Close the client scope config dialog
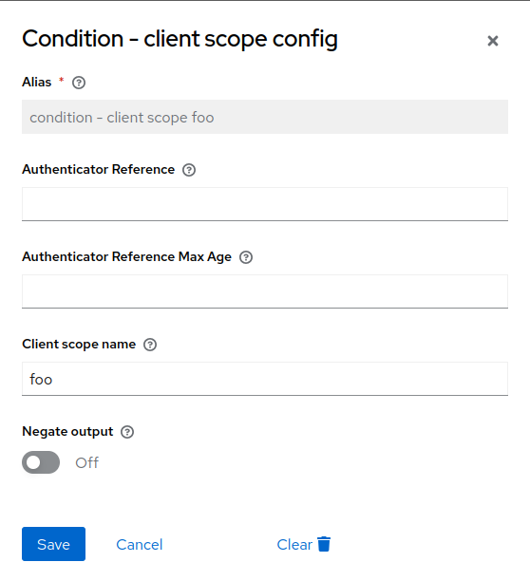The image size is (530, 581). coord(493,41)
